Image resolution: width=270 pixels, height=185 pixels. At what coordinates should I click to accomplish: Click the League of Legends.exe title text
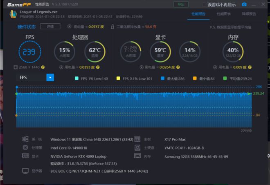pos(38,12)
